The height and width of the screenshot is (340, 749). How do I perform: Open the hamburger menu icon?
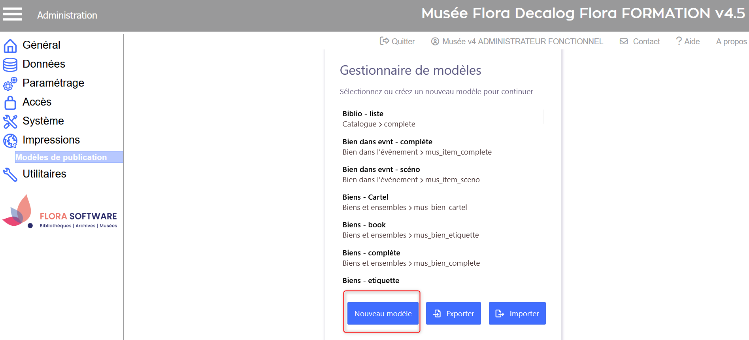13,14
